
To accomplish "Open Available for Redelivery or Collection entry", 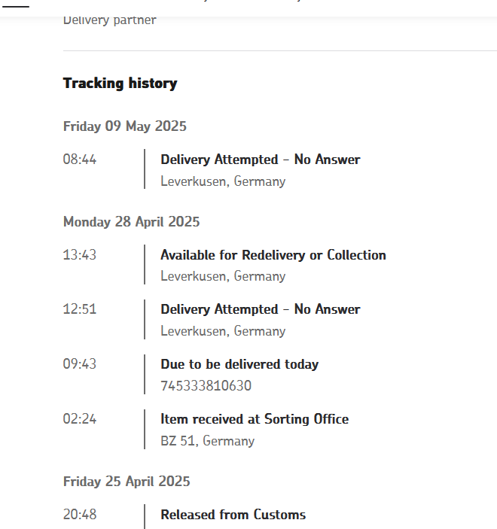I will tap(273, 255).
